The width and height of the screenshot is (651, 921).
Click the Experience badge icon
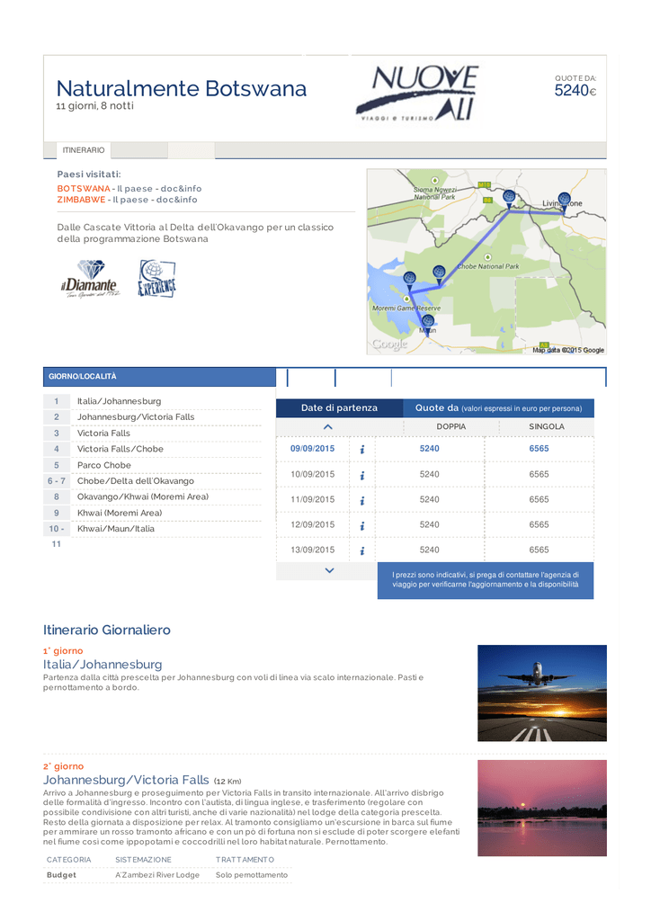tap(156, 279)
